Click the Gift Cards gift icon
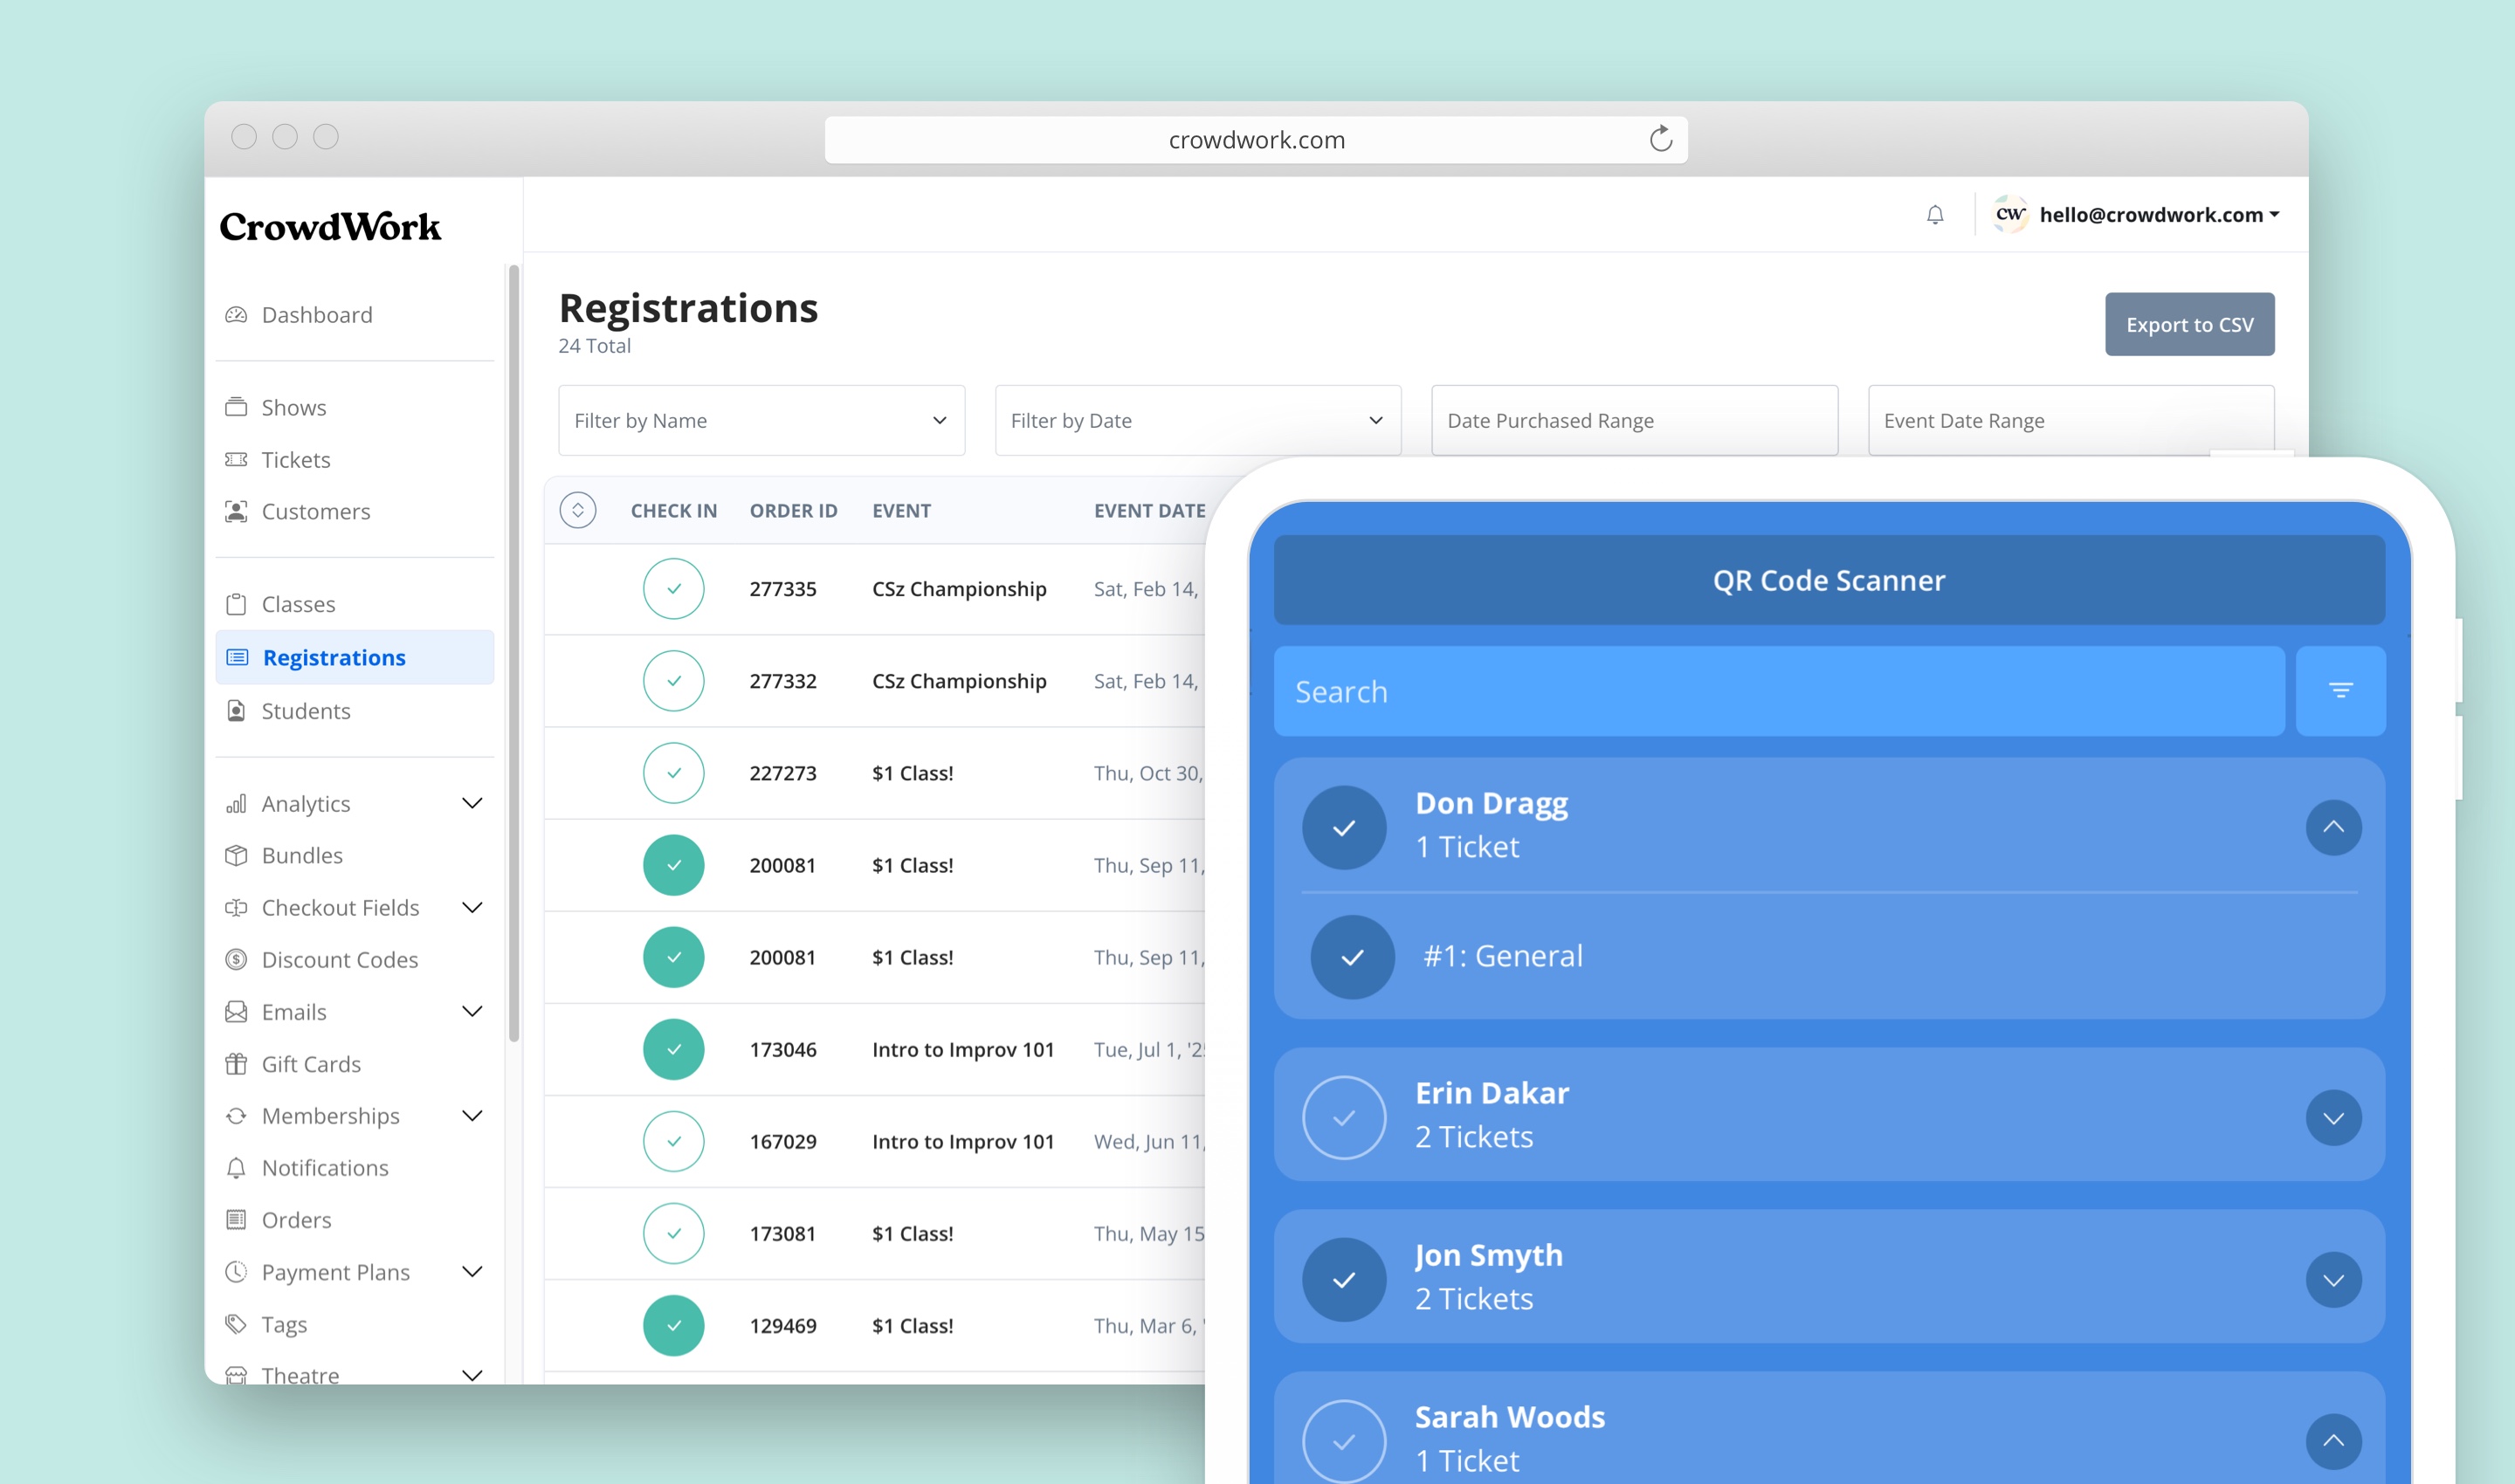Image resolution: width=2515 pixels, height=1484 pixels. pos(236,1064)
